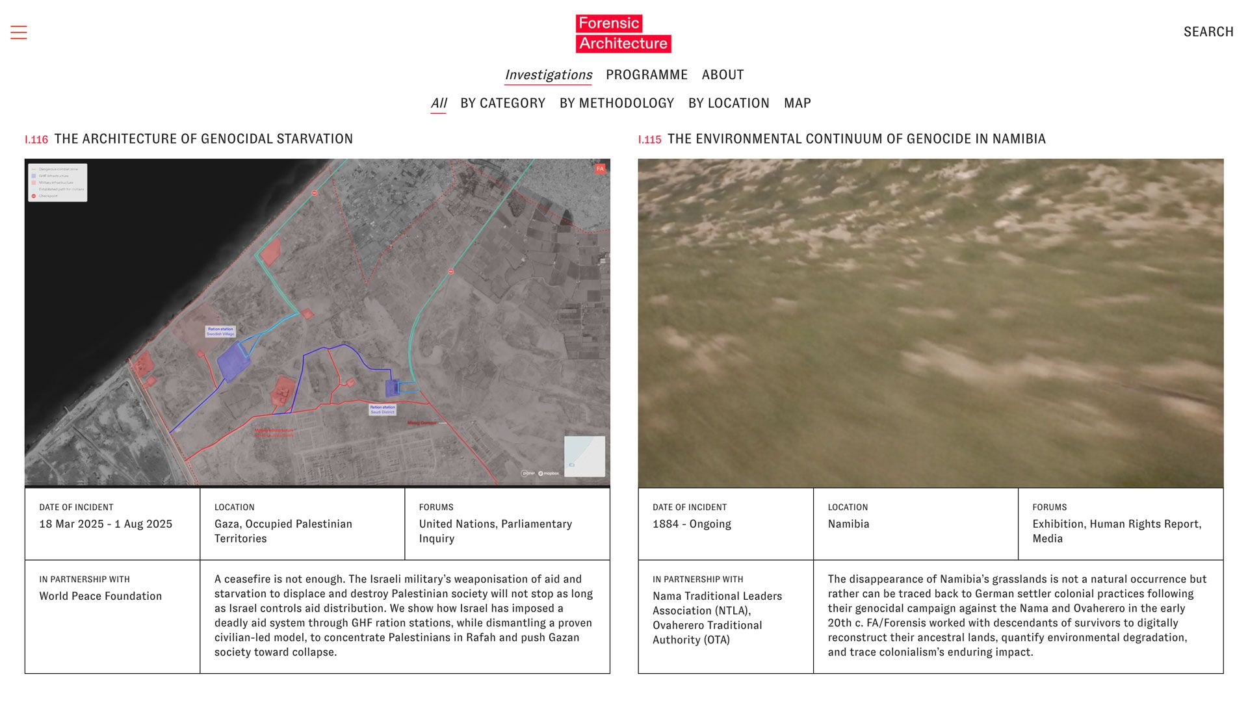This screenshot has width=1248, height=707.
Task: Go to the Investigations section
Action: pos(548,75)
